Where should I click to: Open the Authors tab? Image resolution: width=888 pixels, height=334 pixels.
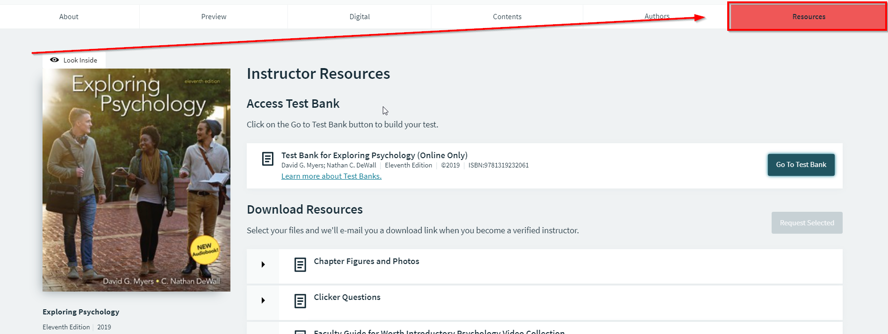[656, 16]
